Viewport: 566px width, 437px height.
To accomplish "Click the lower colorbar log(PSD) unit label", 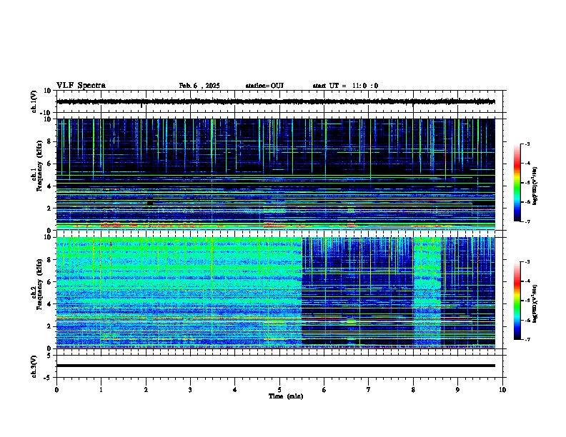I will click(x=535, y=303).
